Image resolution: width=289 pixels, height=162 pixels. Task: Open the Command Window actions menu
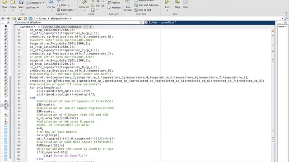click(x=141, y=22)
